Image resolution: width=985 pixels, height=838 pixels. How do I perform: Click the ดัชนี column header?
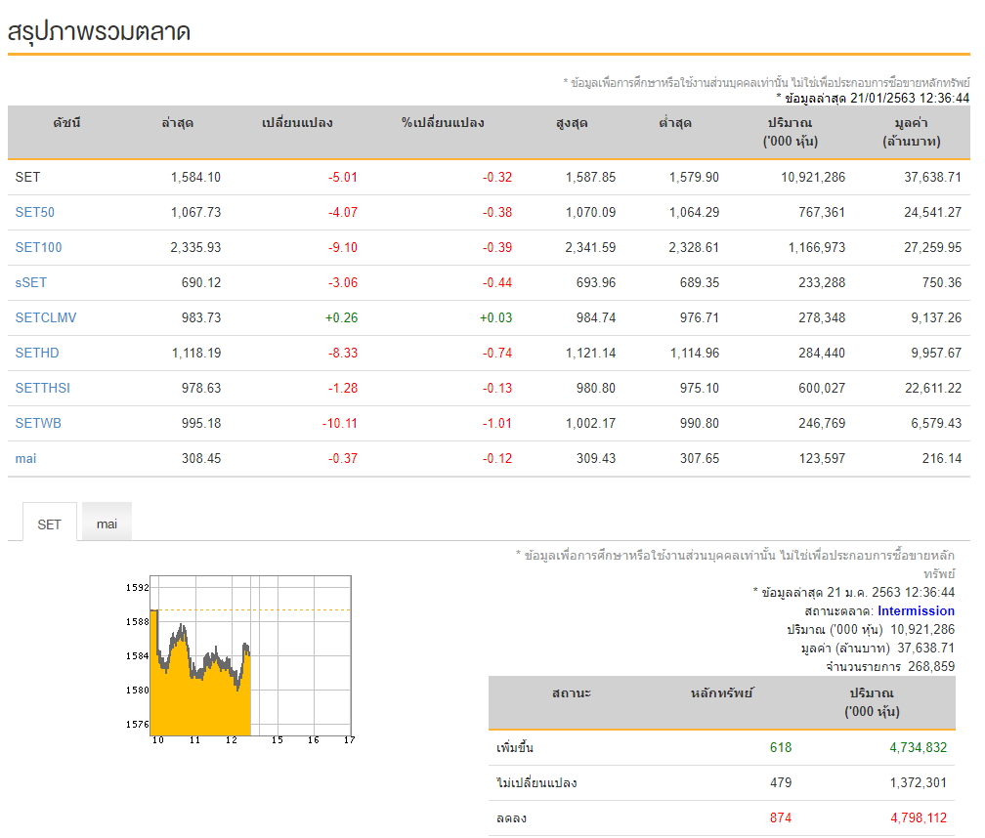tap(66, 123)
